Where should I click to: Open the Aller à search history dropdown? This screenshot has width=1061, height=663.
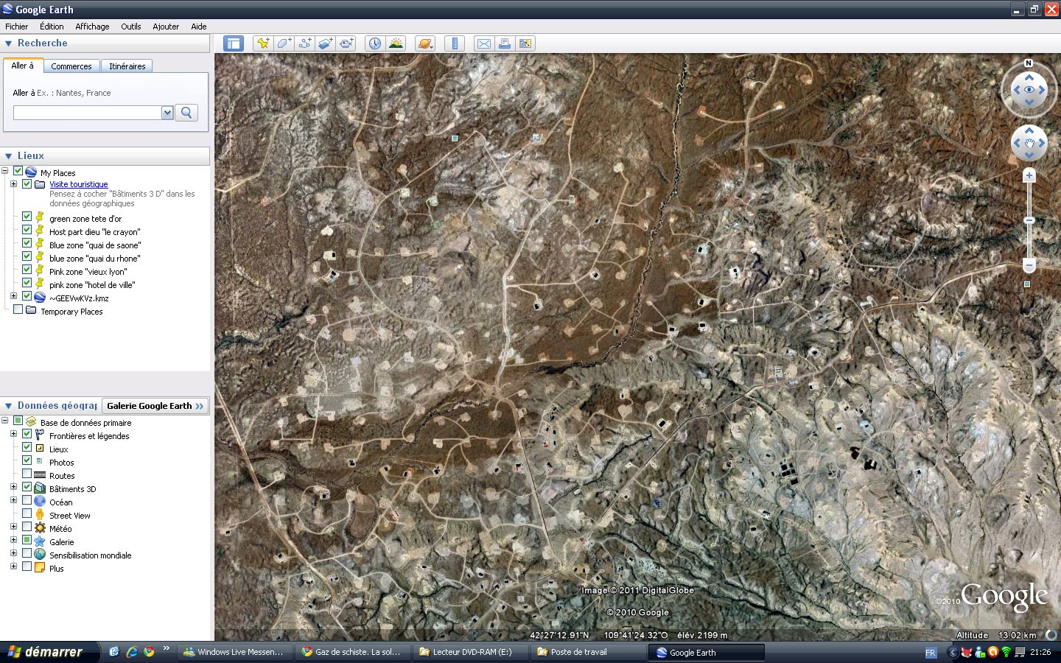[x=167, y=113]
